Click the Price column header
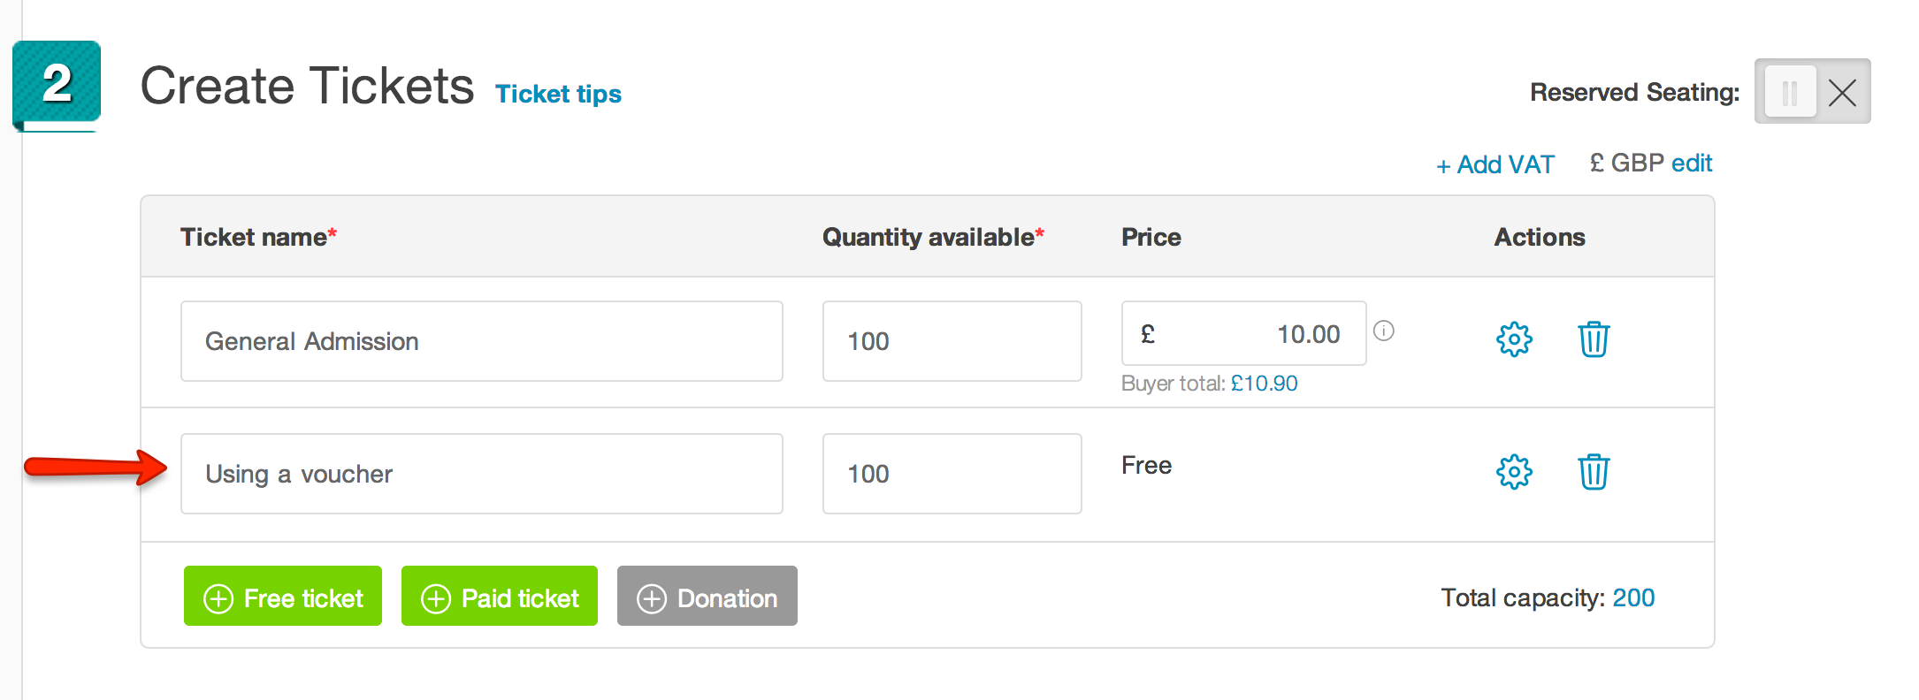 (x=1151, y=237)
